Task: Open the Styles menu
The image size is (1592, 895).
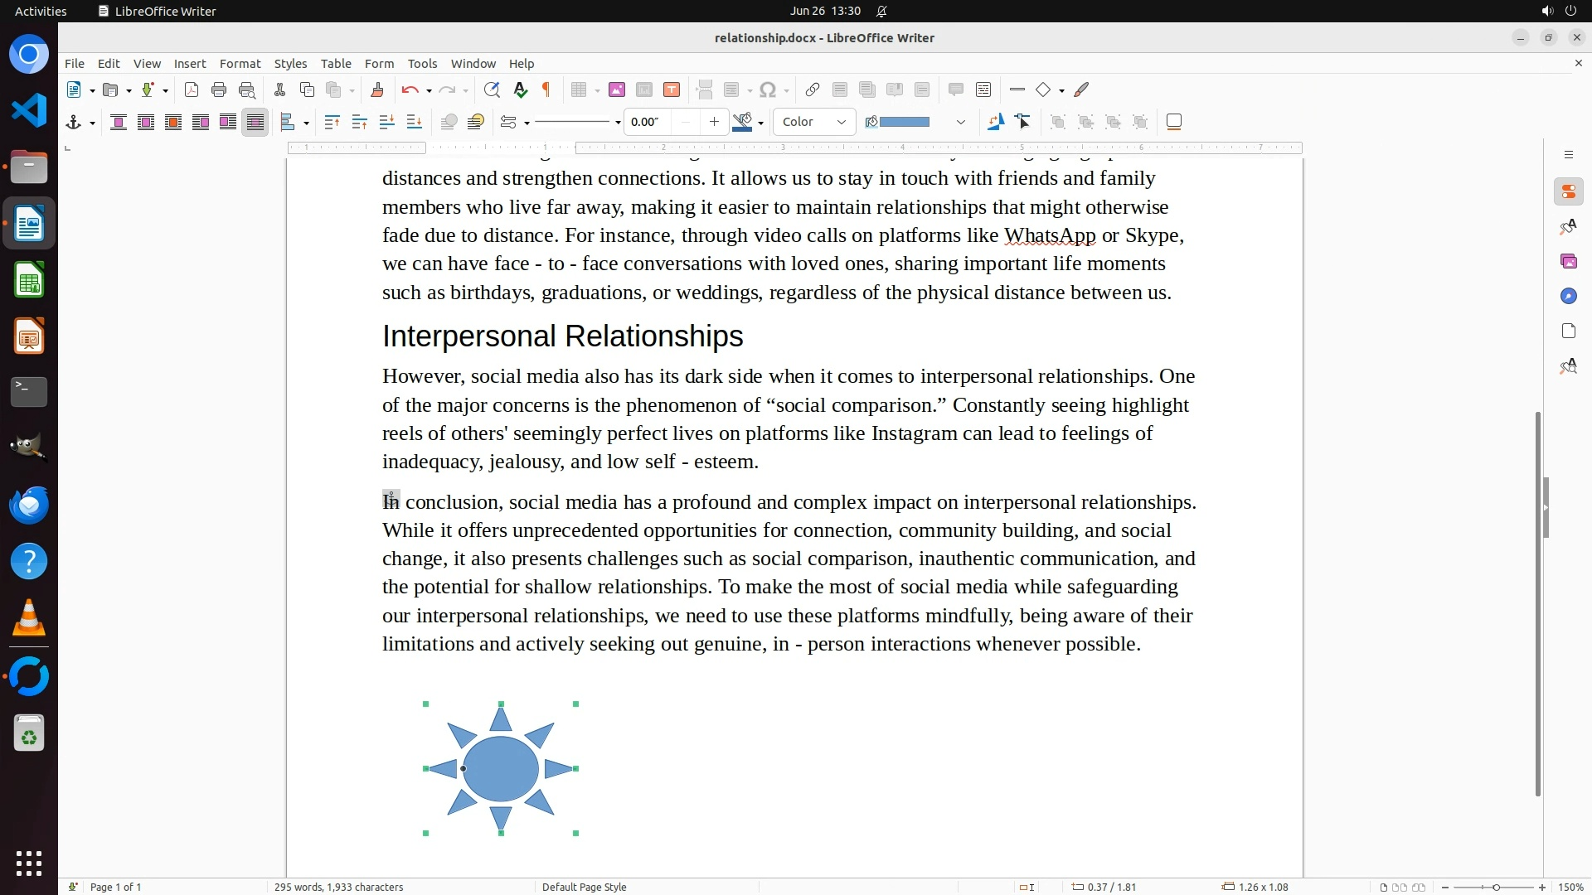Action: 290,64
